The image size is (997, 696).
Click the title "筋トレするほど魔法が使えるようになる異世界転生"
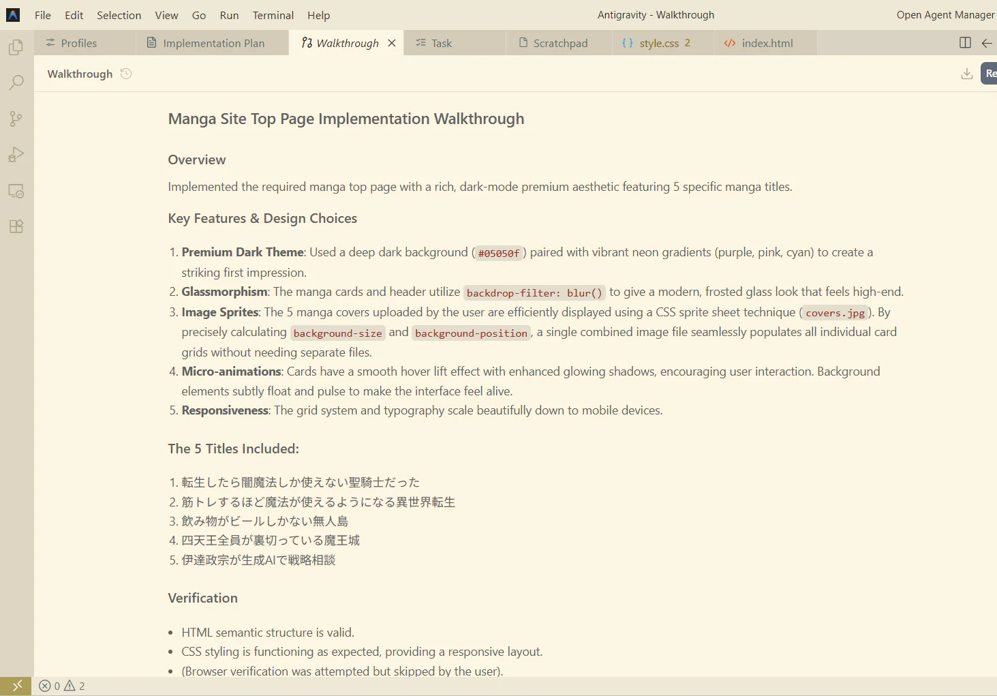[x=318, y=502]
